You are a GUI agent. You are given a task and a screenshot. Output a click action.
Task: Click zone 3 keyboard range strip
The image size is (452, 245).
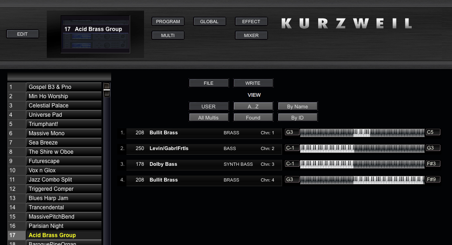coord(362,164)
